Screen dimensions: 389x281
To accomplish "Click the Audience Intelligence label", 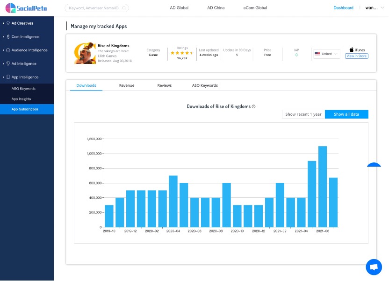I will tap(29, 50).
